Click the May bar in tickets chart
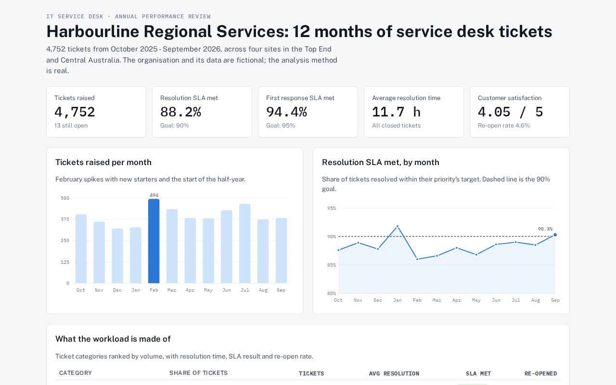This screenshot has width=616, height=385. click(x=208, y=251)
